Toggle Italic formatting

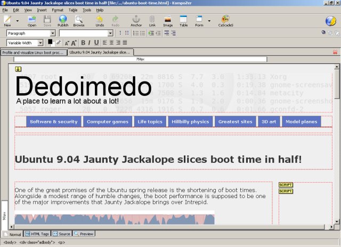coord(90,43)
